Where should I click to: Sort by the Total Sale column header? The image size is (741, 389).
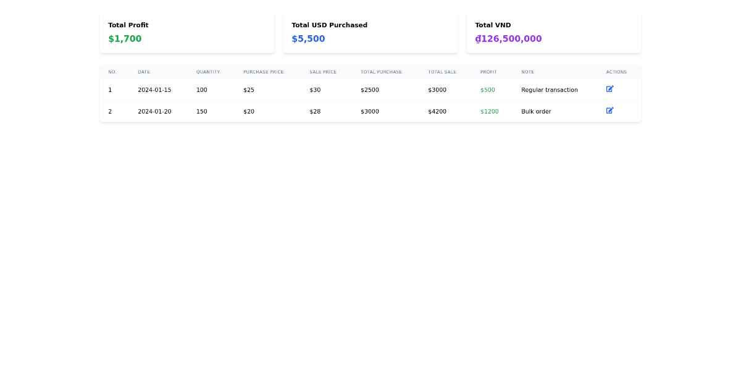[x=442, y=72]
